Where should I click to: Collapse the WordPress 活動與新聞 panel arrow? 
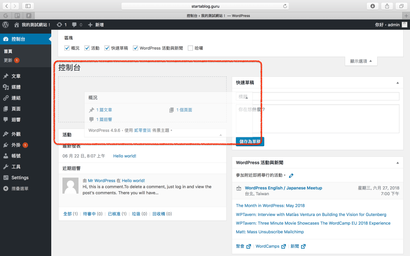(398, 163)
